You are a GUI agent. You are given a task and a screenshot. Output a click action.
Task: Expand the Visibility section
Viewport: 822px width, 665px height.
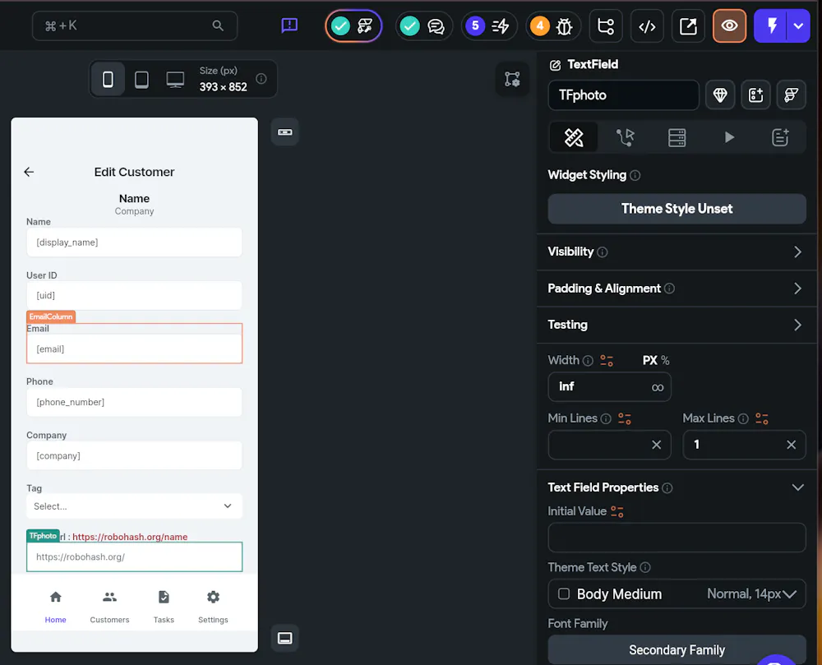[x=677, y=252]
